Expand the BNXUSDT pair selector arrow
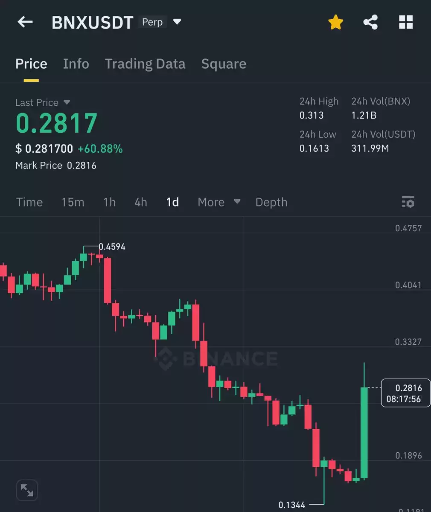 (x=178, y=22)
